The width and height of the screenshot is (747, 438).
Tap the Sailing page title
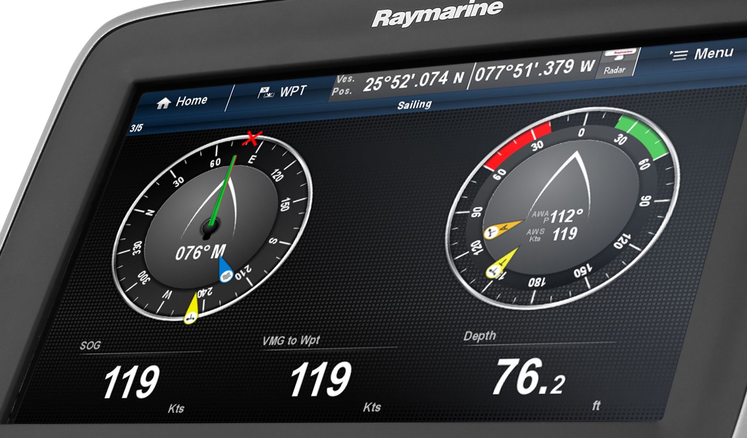click(x=414, y=105)
